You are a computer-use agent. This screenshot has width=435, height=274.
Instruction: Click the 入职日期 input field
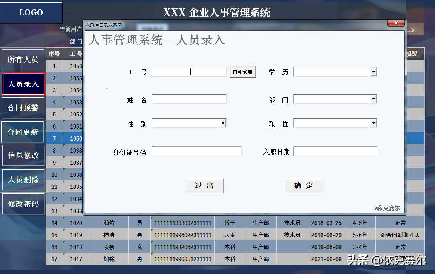coord(335,151)
